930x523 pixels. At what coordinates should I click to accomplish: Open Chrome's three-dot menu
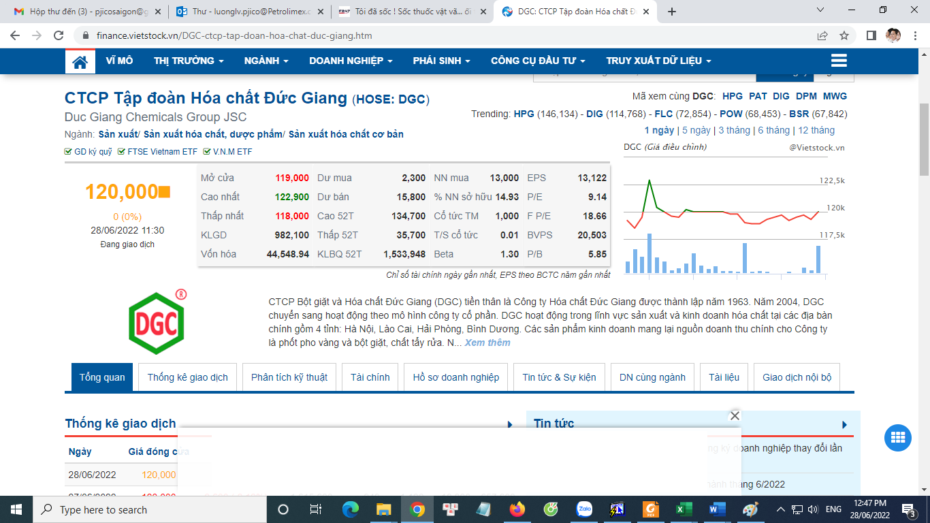[916, 35]
